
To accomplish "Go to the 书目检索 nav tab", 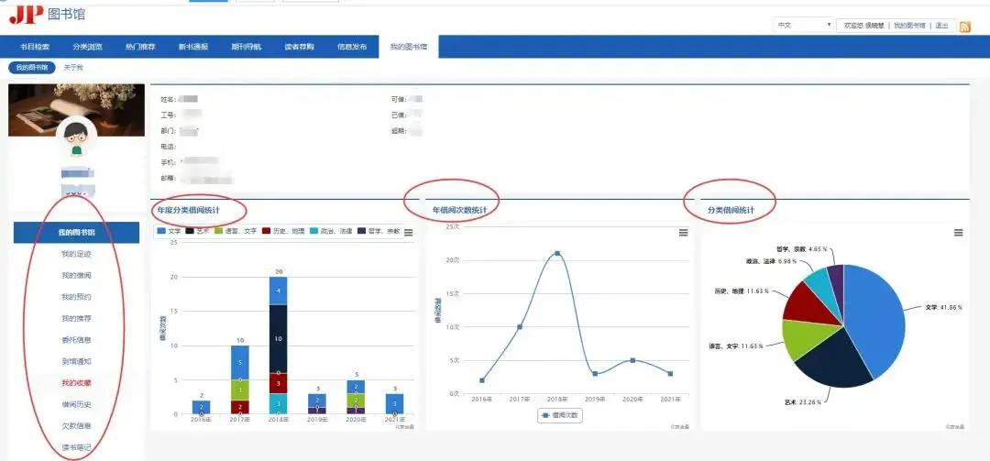I will [36, 47].
